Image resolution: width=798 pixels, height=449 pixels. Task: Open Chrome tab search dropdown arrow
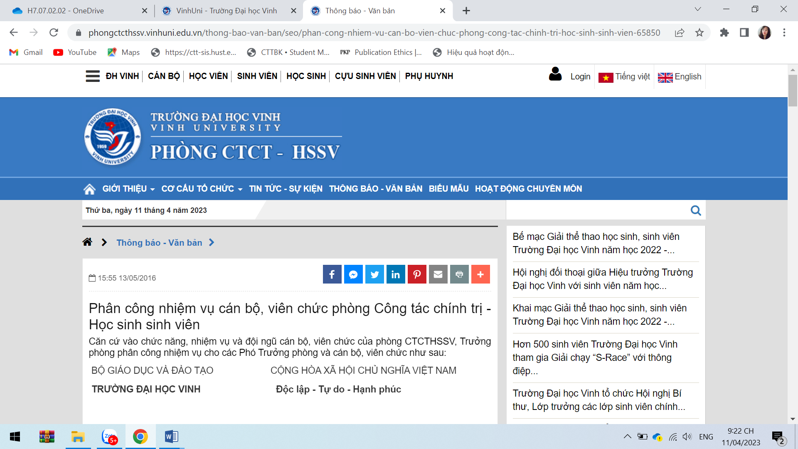pos(698,9)
